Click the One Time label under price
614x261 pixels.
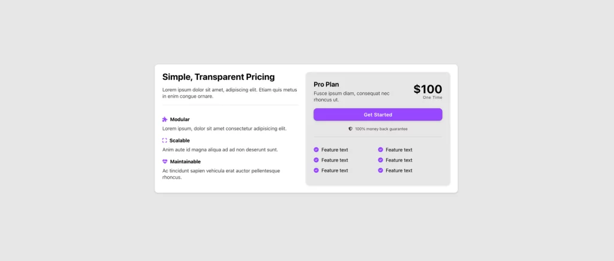(x=432, y=97)
